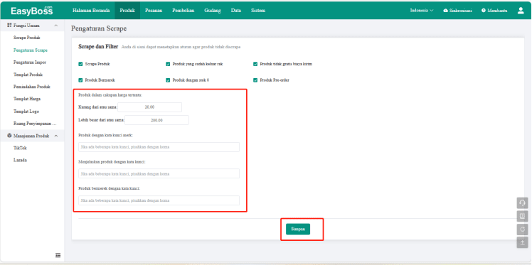This screenshot has width=532, height=265.
Task: Toggle Produk dengan stok 0 checkbox
Action: (x=168, y=80)
